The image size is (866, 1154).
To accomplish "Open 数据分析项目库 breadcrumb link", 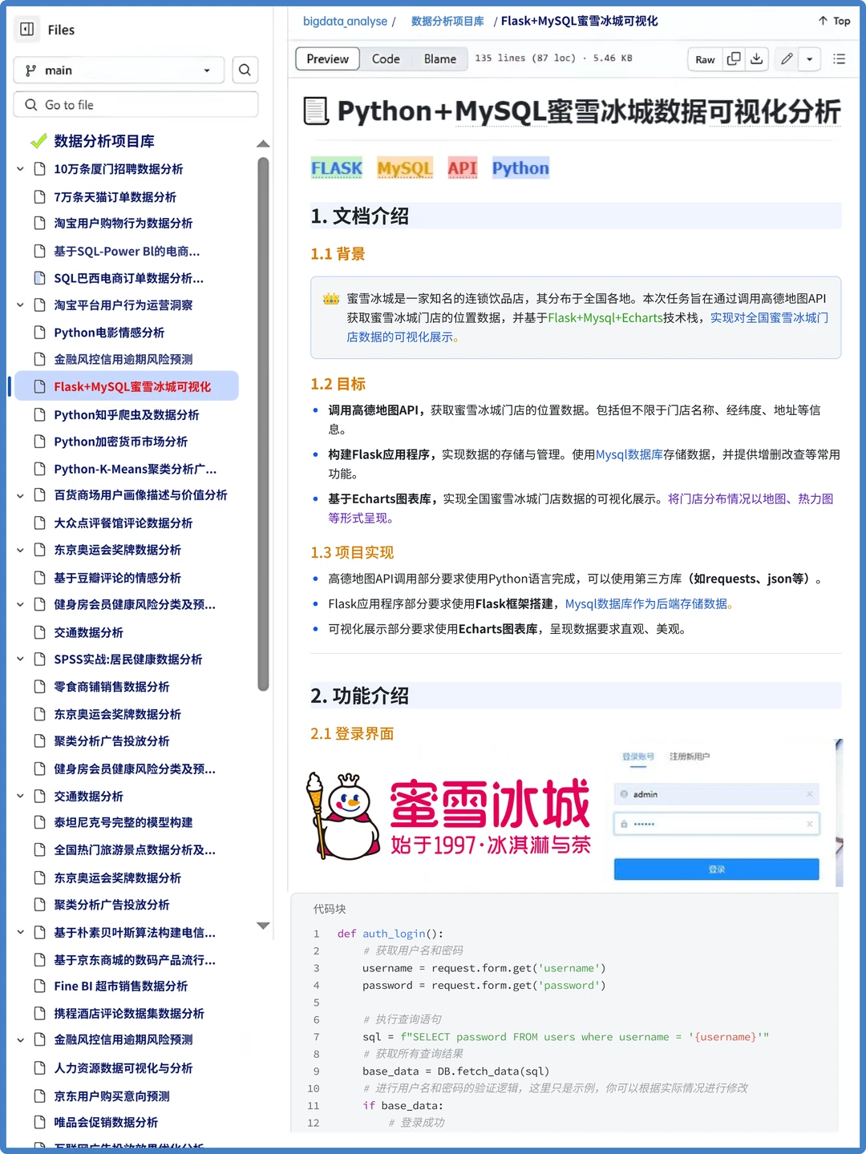I will (447, 22).
